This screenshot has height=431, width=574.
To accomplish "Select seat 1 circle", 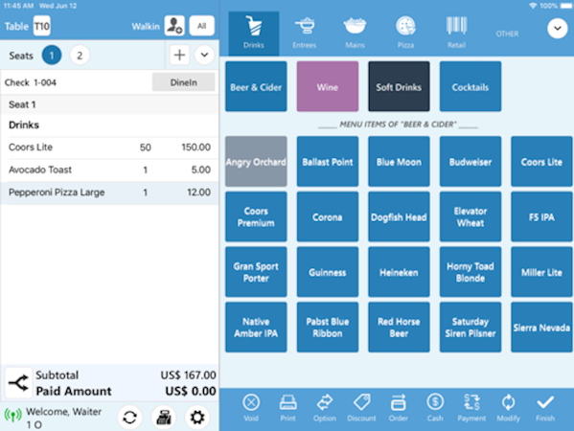I will pyautogui.click(x=52, y=56).
